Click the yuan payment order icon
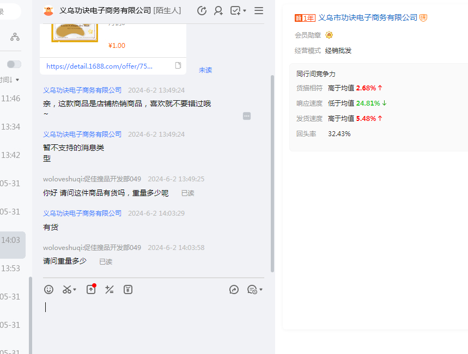Screen dimensions: 468x354 (128, 290)
